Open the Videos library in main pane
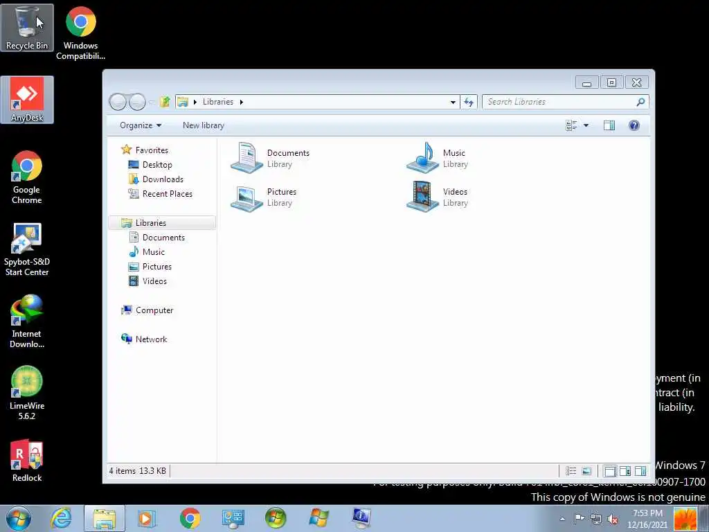The width and height of the screenshot is (709, 532). 438,197
